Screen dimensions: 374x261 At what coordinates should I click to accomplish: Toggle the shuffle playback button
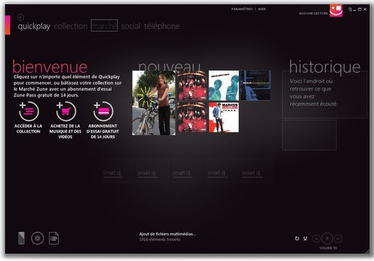coord(305,239)
